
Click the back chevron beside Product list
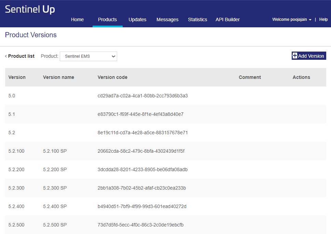[x=6, y=56]
